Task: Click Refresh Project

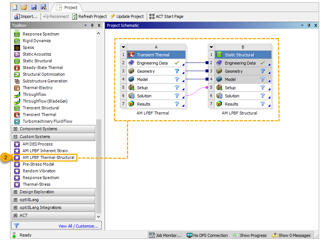Action: pos(90,16)
